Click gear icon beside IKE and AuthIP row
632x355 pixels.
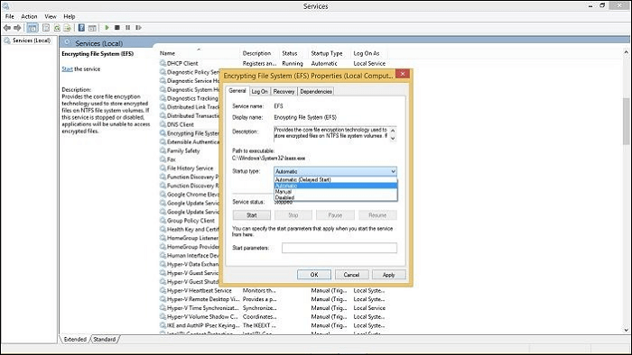pos(163,325)
